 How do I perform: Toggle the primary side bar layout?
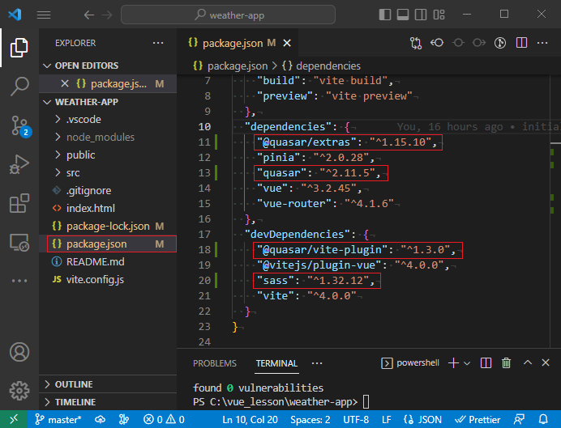(385, 15)
